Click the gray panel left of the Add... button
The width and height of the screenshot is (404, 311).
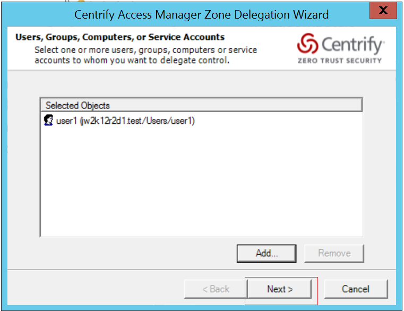pos(133,253)
